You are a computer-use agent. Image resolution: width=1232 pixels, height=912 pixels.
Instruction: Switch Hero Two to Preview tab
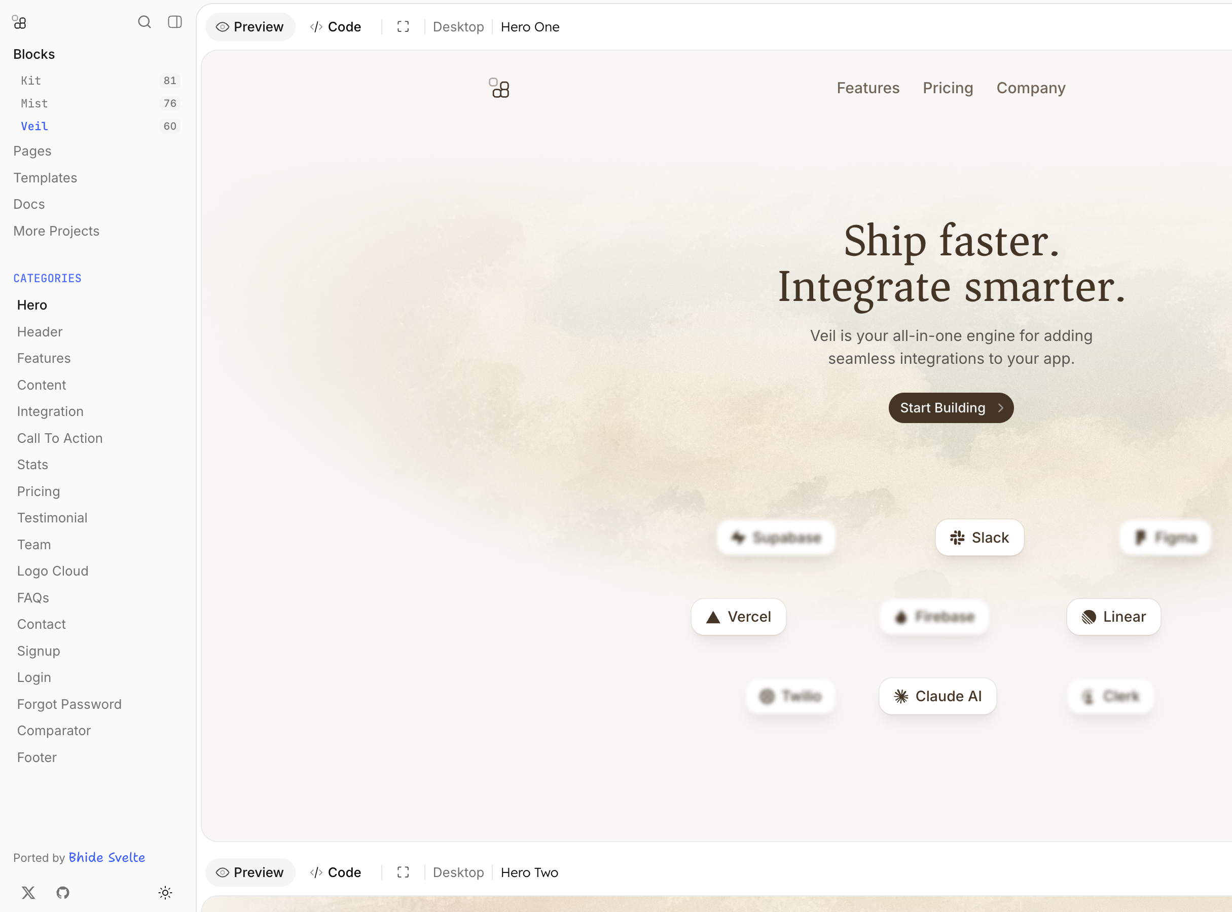(250, 872)
